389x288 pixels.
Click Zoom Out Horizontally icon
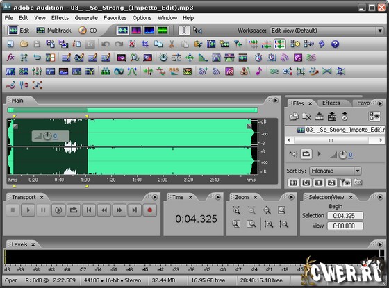point(251,210)
